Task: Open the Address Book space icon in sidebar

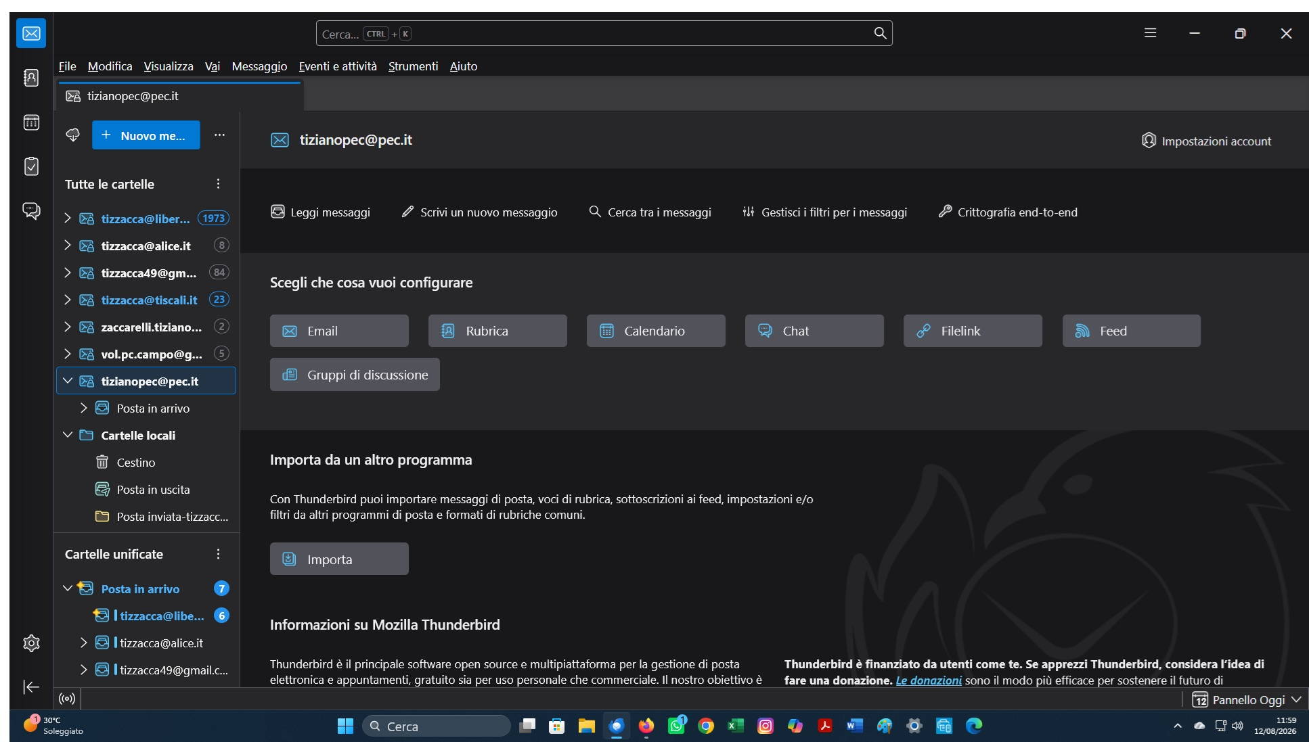Action: pyautogui.click(x=31, y=78)
